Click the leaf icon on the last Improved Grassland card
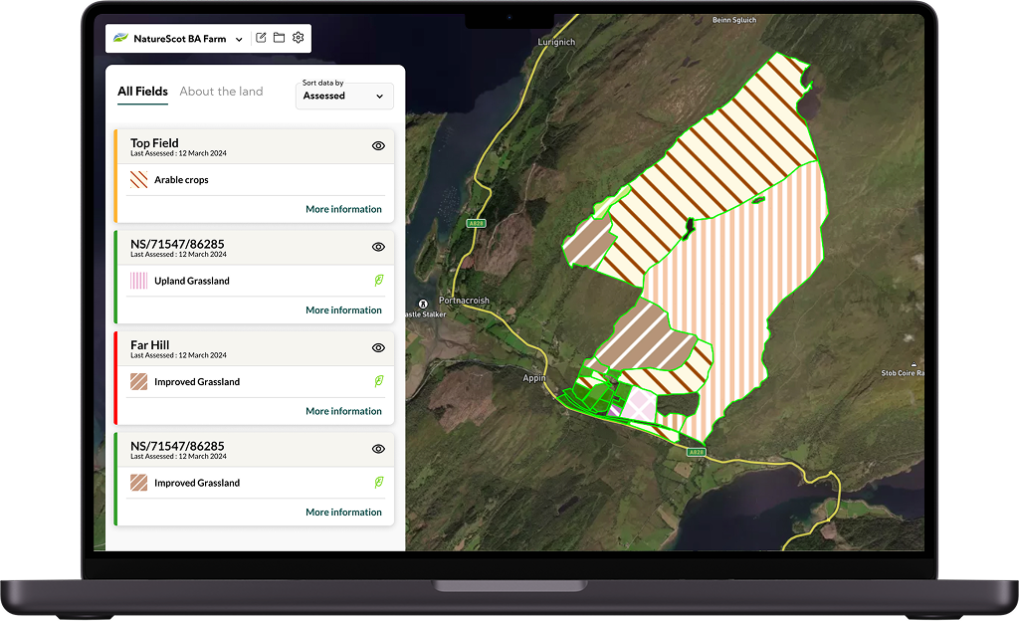 (378, 483)
